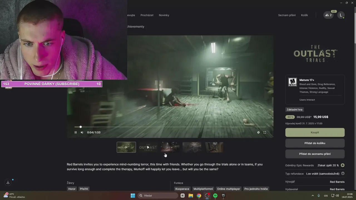The width and height of the screenshot is (356, 200).
Task: Open video settings gear
Action: coord(258,132)
